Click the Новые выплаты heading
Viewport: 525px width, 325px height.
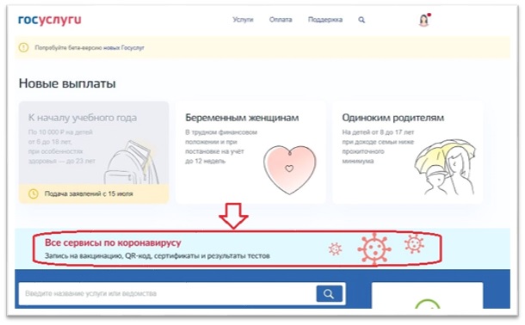pos(67,83)
